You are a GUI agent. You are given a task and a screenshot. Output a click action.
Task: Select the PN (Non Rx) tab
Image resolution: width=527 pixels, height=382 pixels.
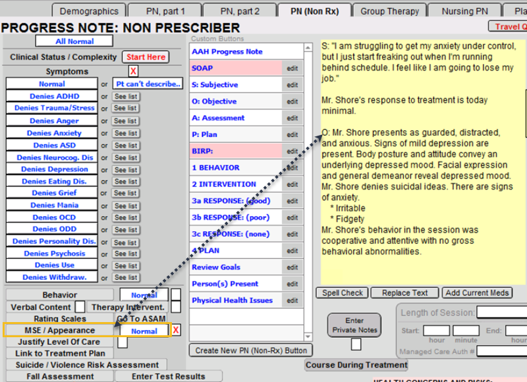[x=315, y=11]
